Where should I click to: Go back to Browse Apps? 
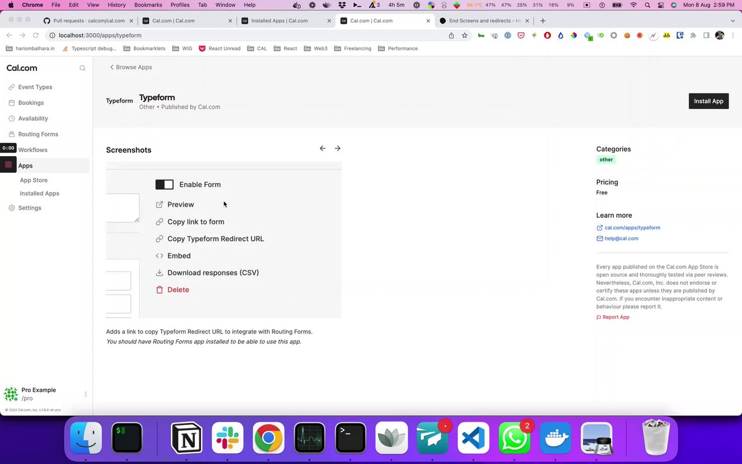pos(131,67)
